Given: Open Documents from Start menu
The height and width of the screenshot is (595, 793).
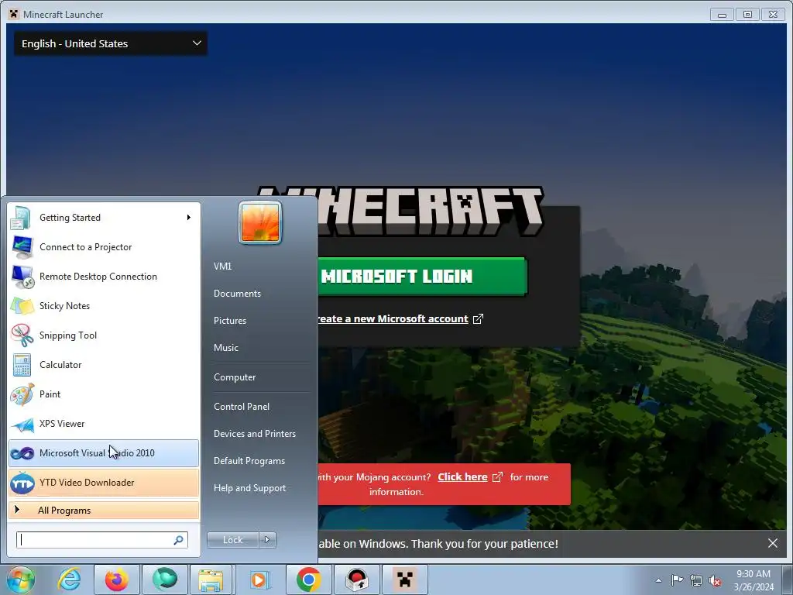Looking at the screenshot, I should pyautogui.click(x=237, y=294).
